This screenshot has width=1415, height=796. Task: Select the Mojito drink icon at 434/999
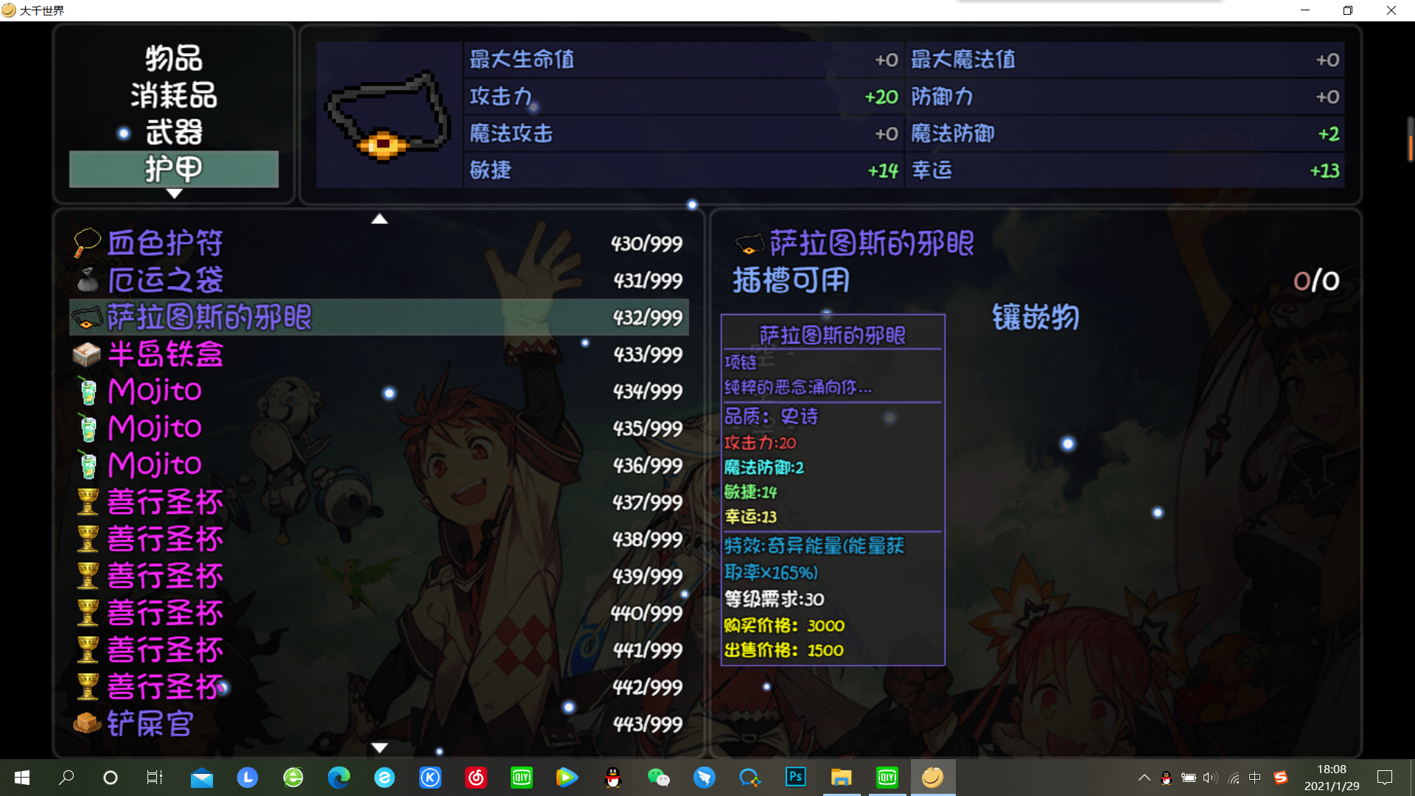pos(88,391)
